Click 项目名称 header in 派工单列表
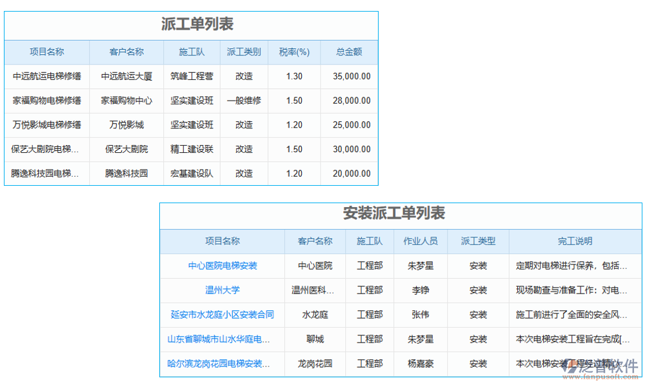645x387 pixels. point(46,52)
